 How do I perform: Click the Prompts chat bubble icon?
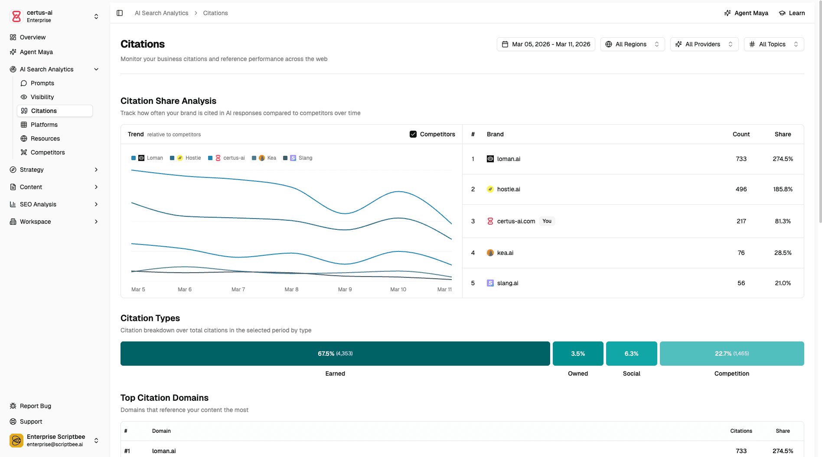(x=24, y=83)
